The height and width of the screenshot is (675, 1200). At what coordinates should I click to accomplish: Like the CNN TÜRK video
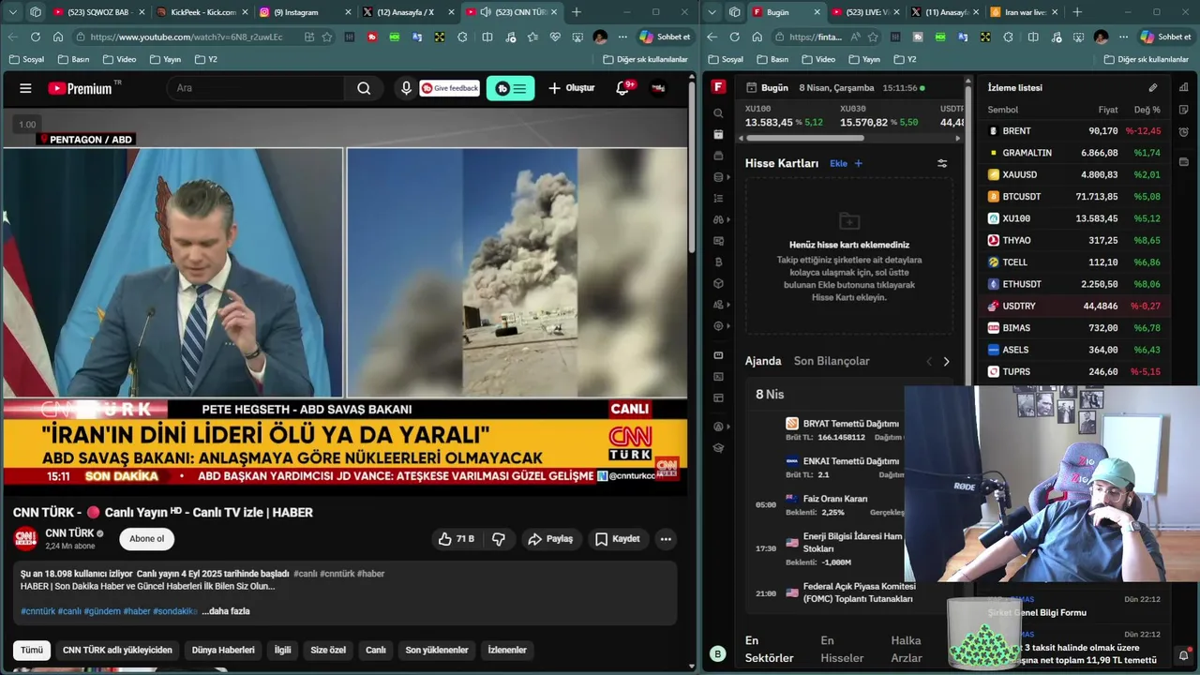click(457, 539)
